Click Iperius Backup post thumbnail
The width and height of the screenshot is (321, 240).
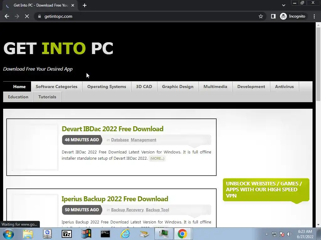pyautogui.click(x=35, y=211)
